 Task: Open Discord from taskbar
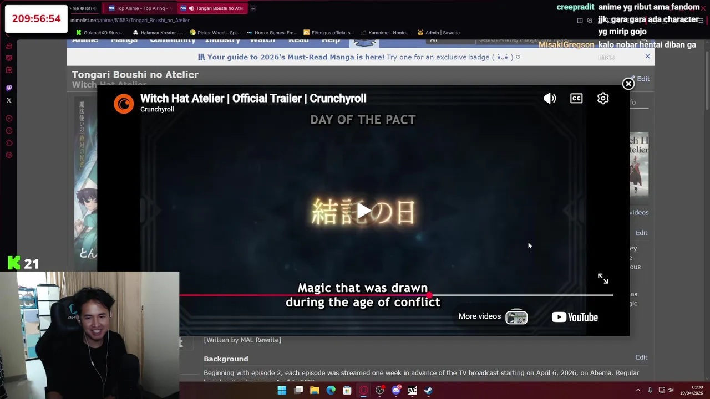tap(396, 390)
